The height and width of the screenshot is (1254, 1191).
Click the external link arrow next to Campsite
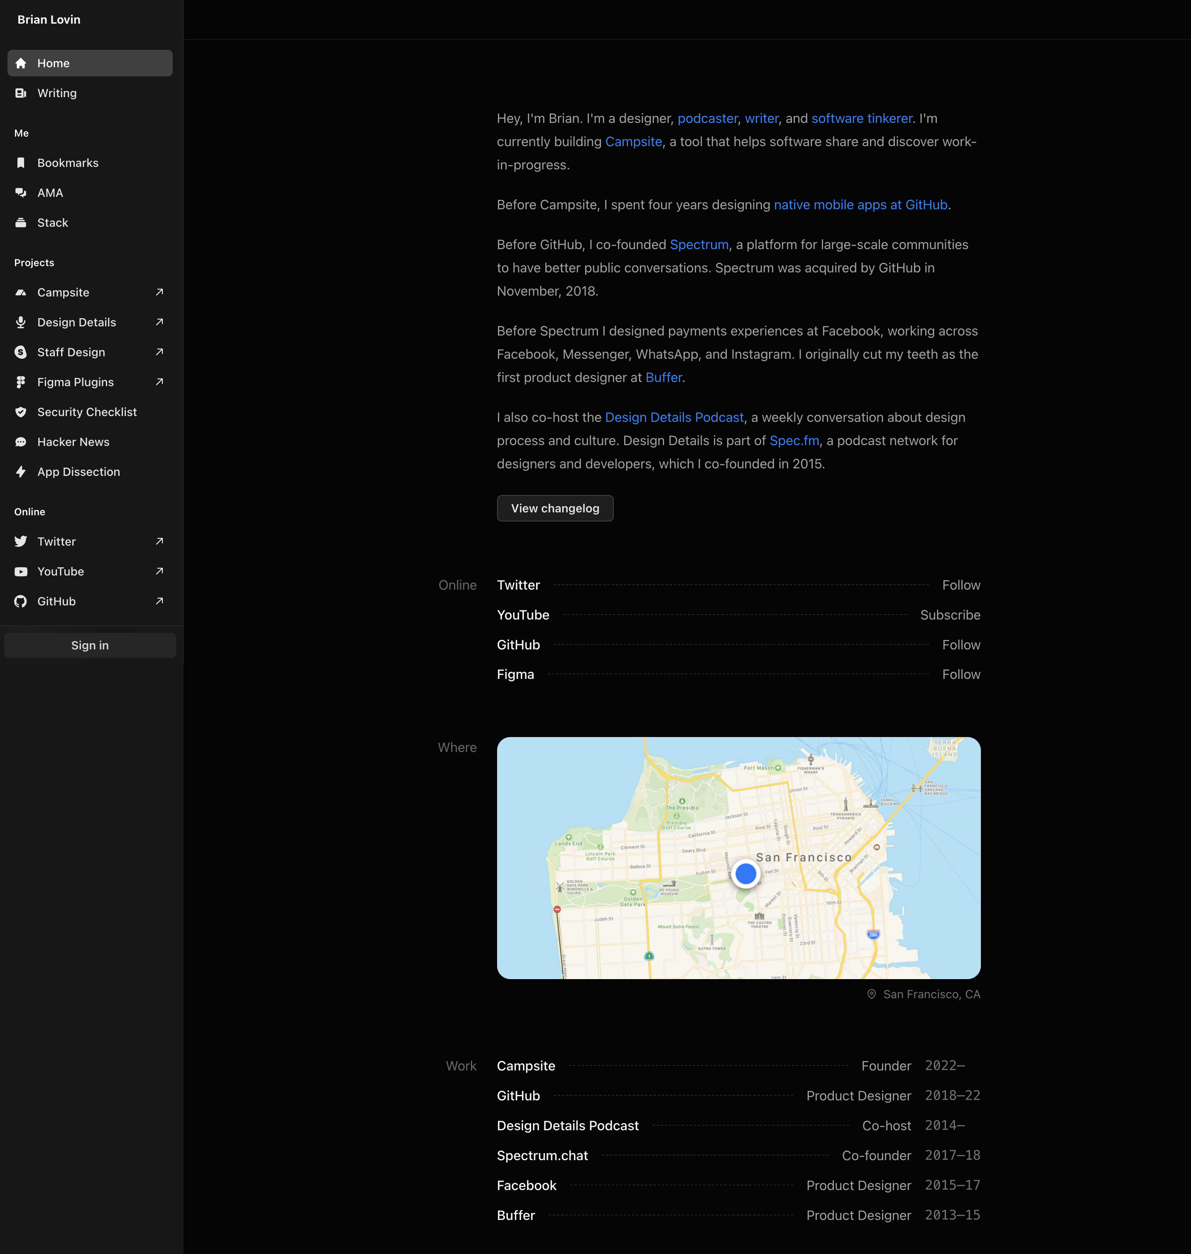click(x=159, y=292)
